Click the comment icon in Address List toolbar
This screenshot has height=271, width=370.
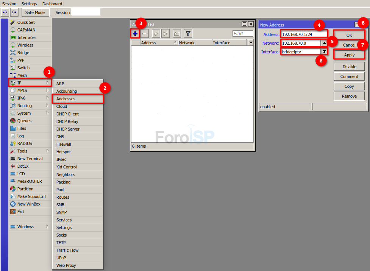point(176,34)
